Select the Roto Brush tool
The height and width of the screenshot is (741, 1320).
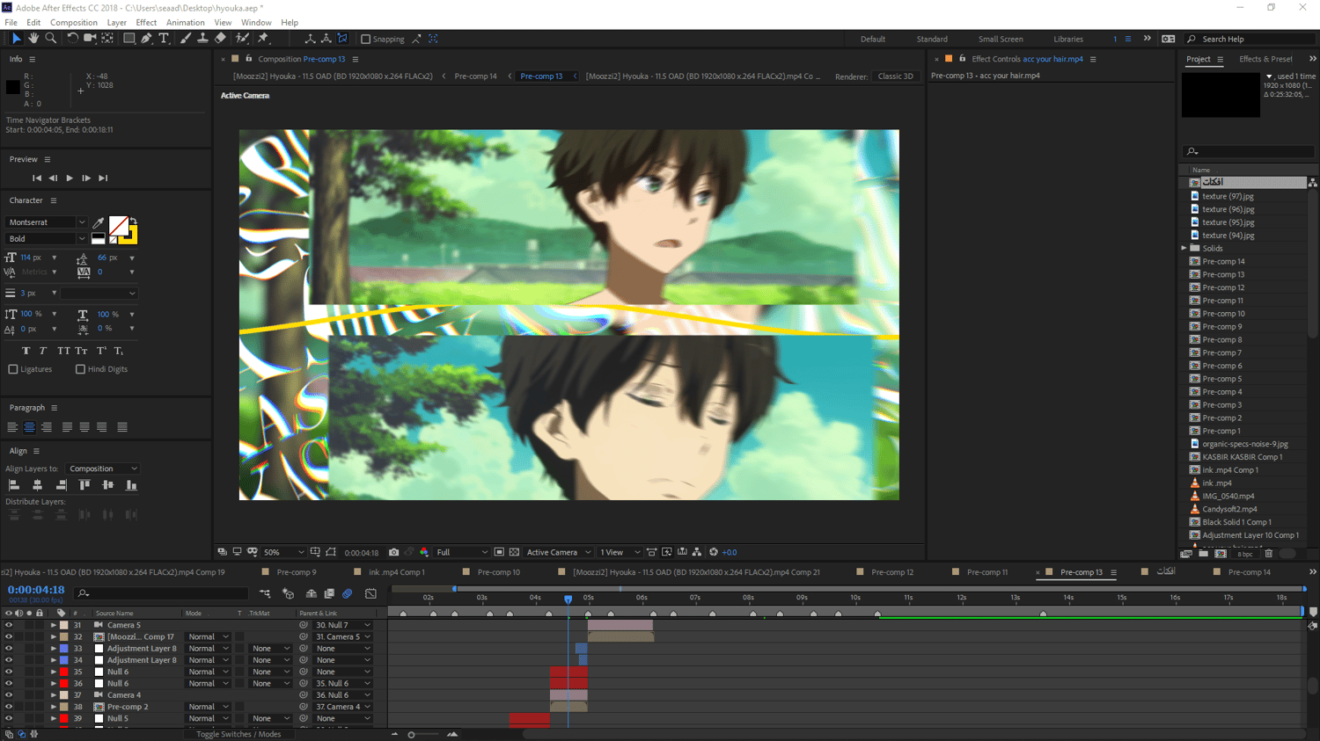coord(242,39)
